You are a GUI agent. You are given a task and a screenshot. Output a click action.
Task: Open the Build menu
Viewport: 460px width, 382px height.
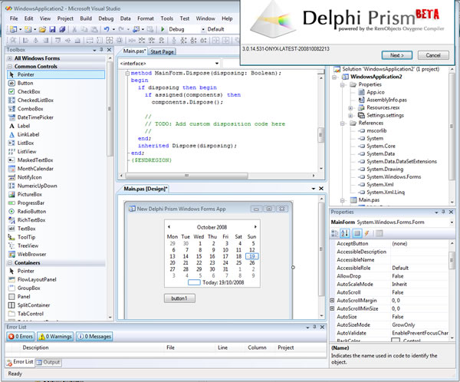click(x=86, y=18)
